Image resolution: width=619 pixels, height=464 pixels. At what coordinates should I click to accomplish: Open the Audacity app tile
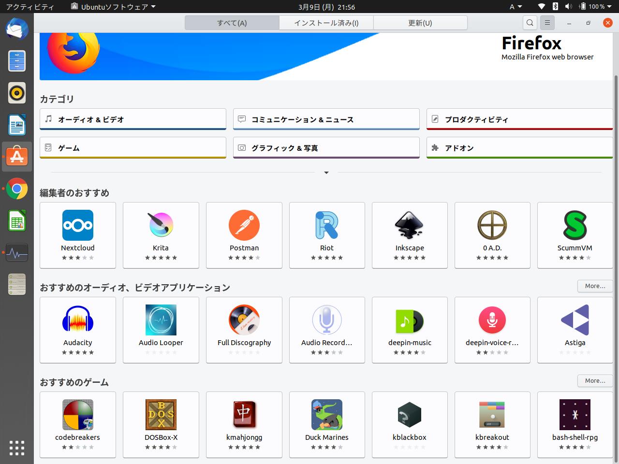(78, 330)
